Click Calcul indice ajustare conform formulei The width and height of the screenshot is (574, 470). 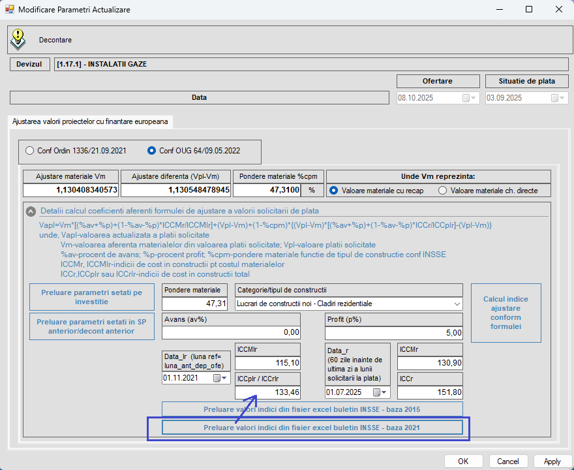point(506,313)
